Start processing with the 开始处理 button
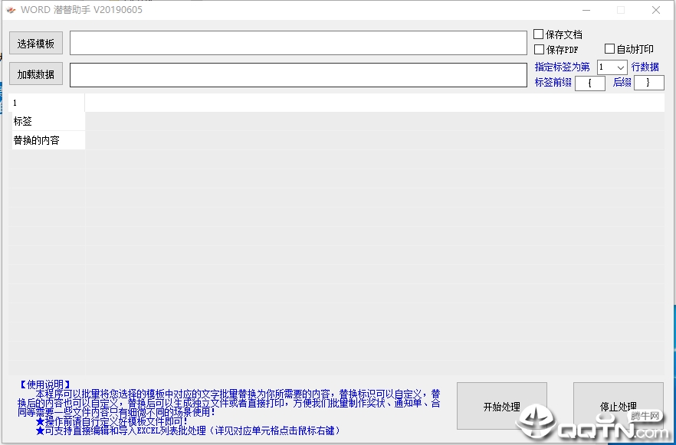Image resolution: width=676 pixels, height=445 pixels. click(x=502, y=406)
